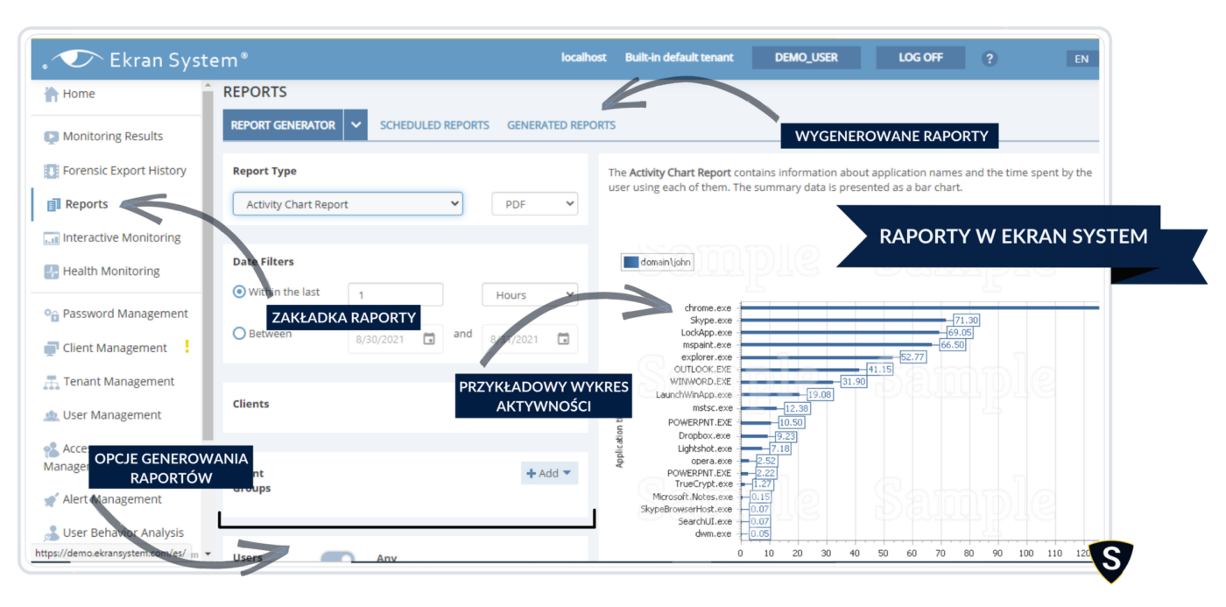Click the Skype.exe value label 71.30
Image resolution: width=1226 pixels, height=607 pixels.
[966, 321]
